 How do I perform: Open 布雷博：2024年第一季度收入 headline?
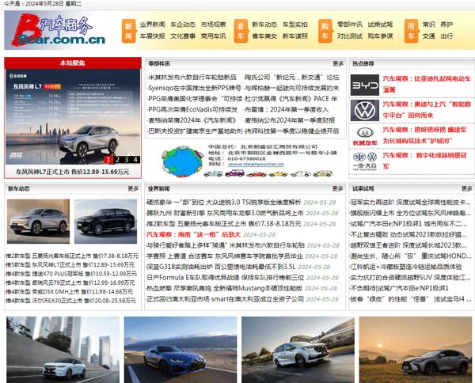point(287,110)
